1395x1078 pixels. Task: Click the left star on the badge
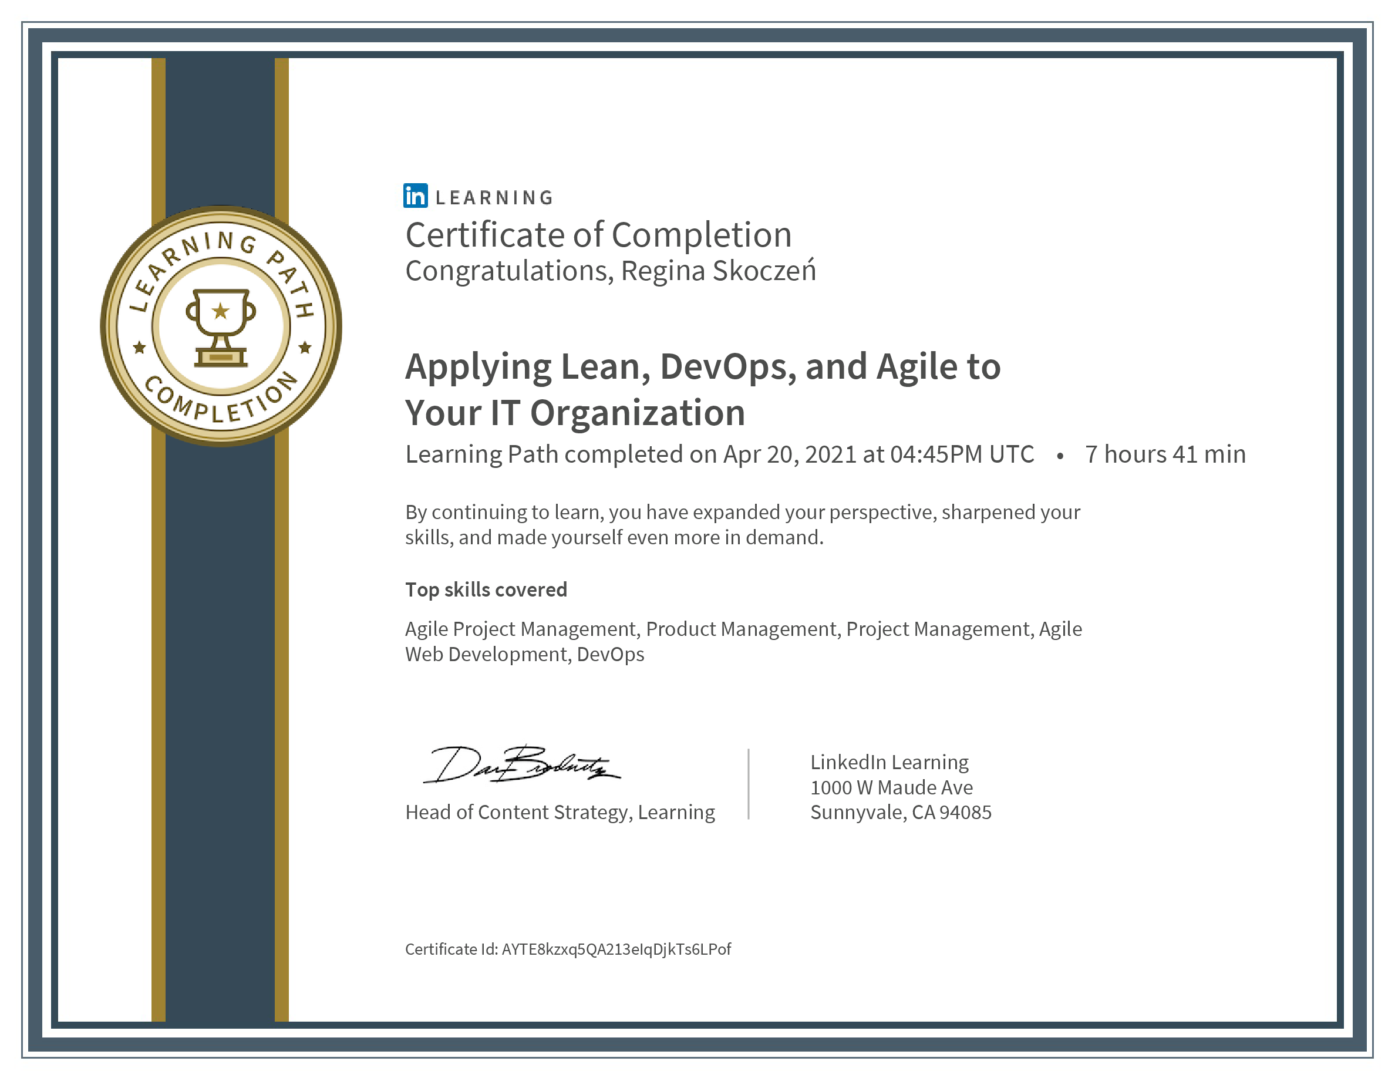[139, 348]
